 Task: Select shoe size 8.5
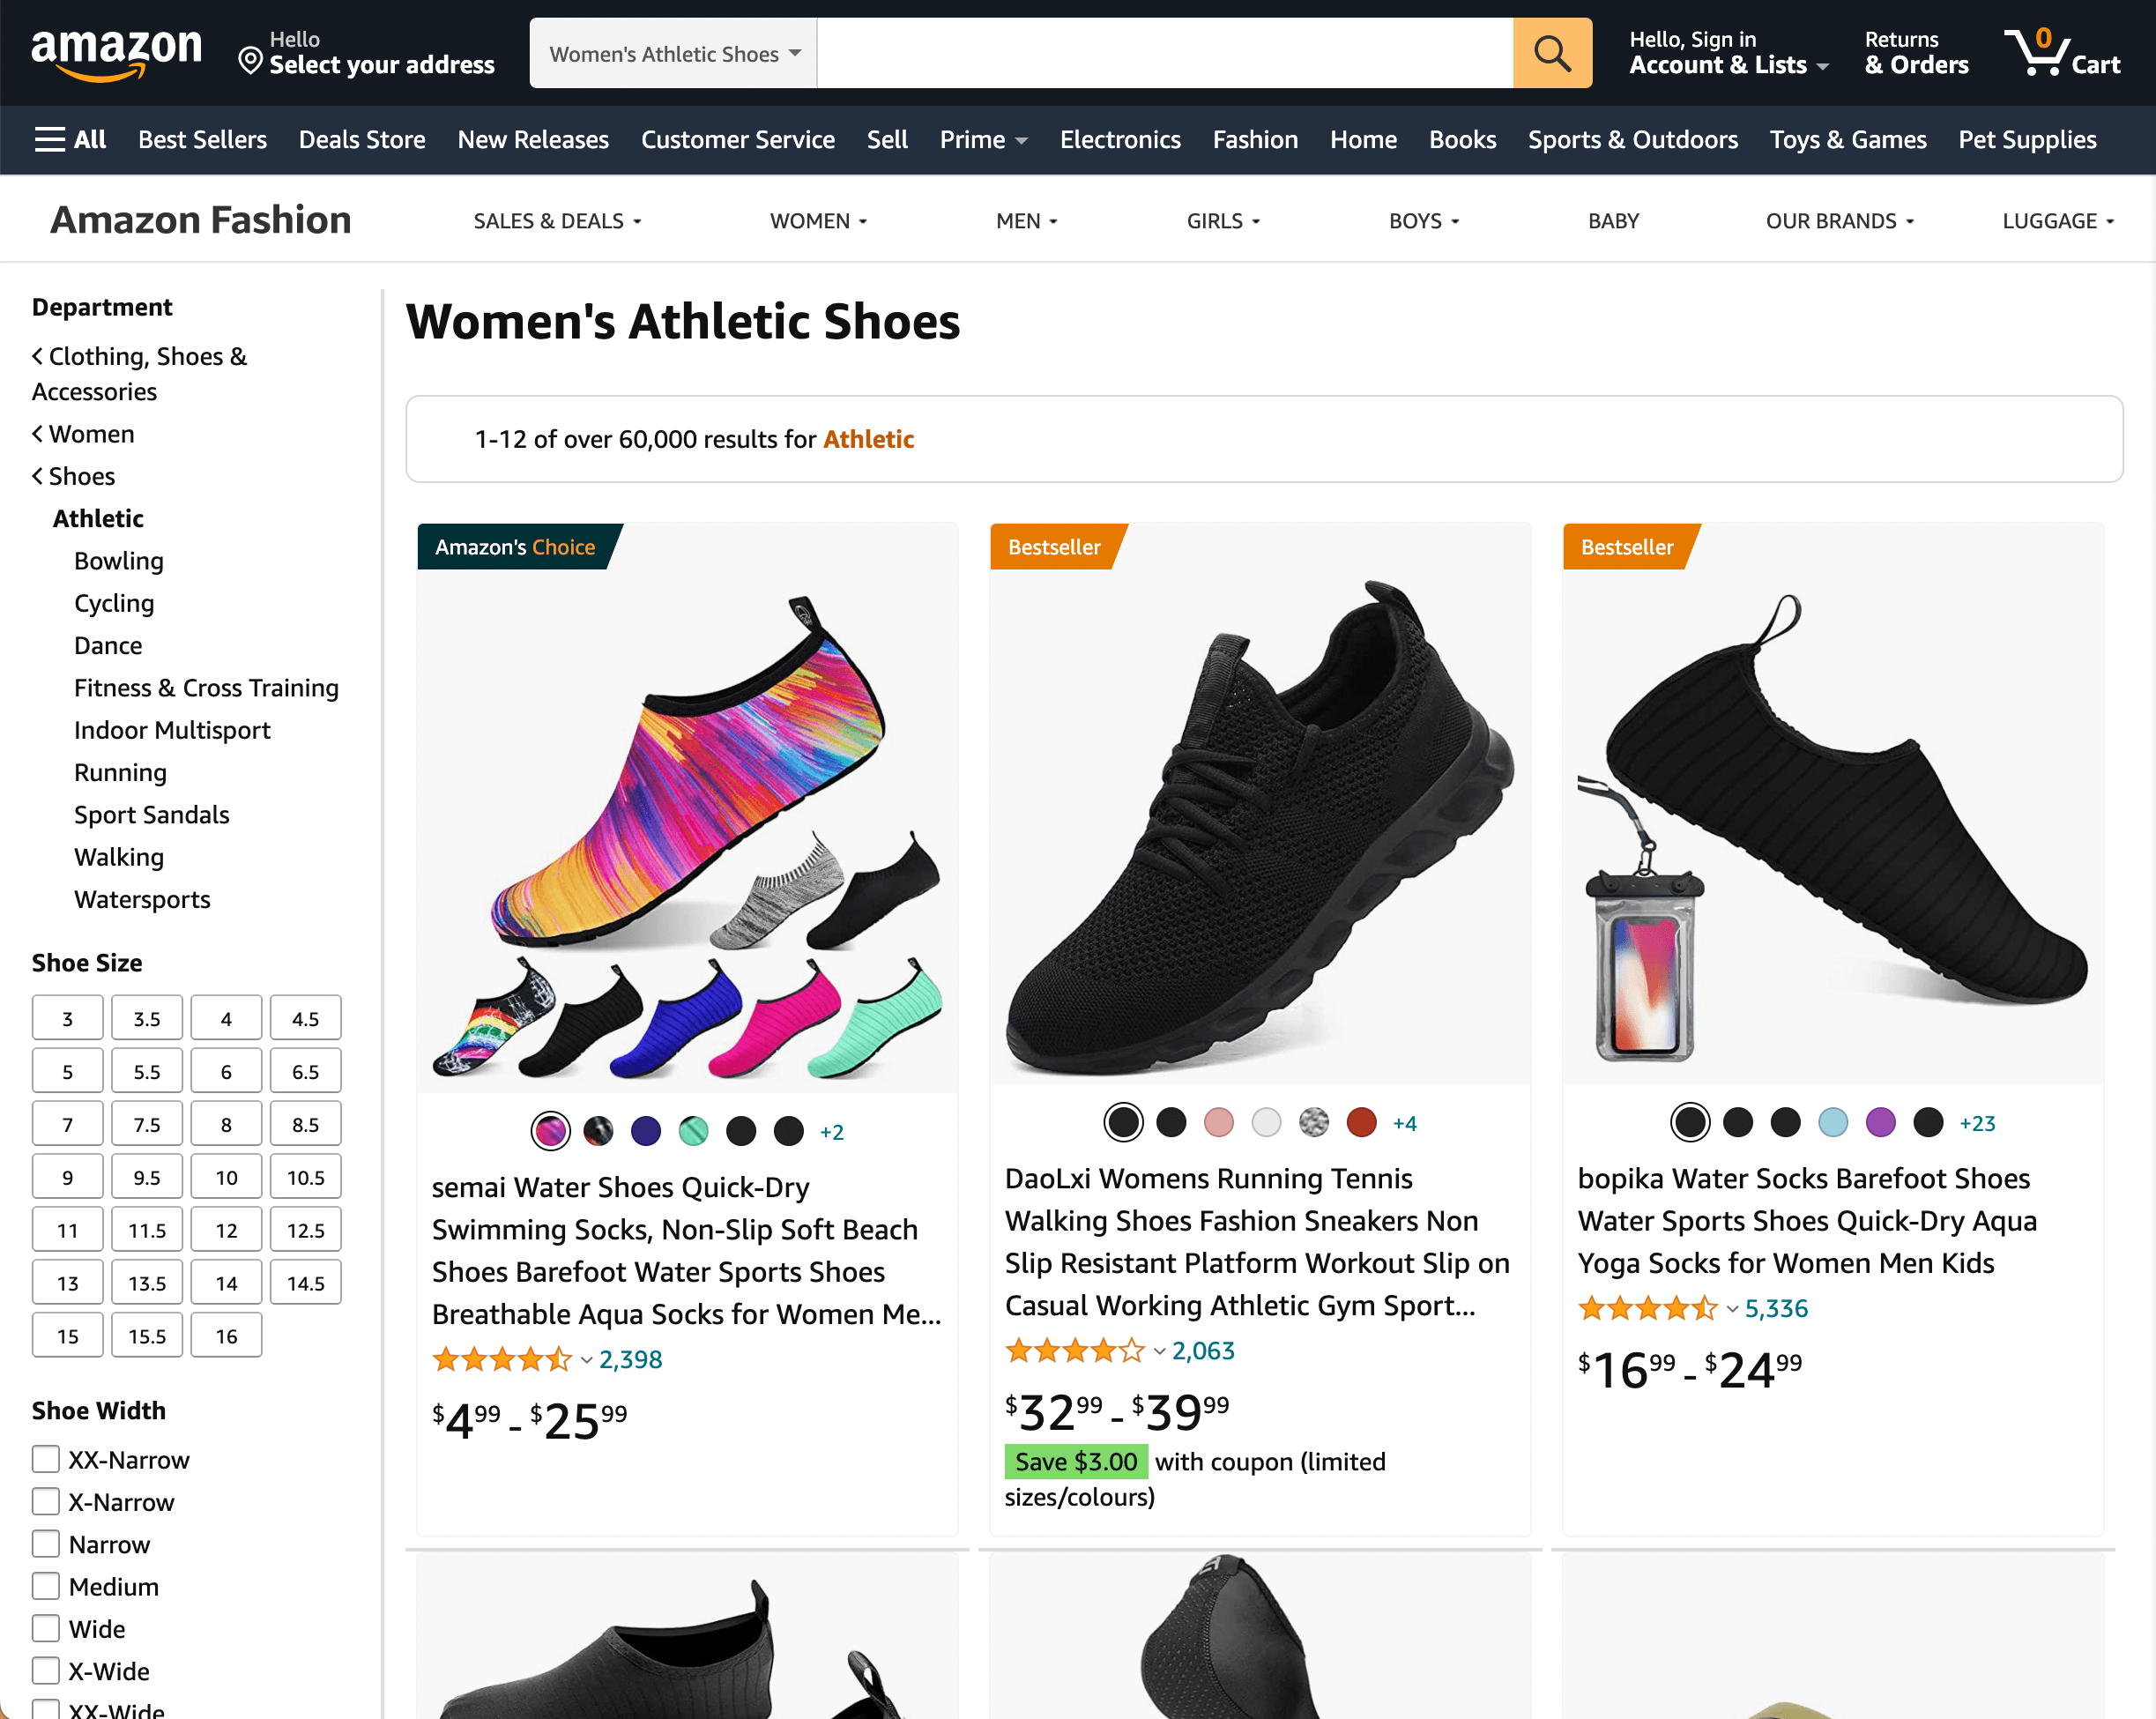305,1123
